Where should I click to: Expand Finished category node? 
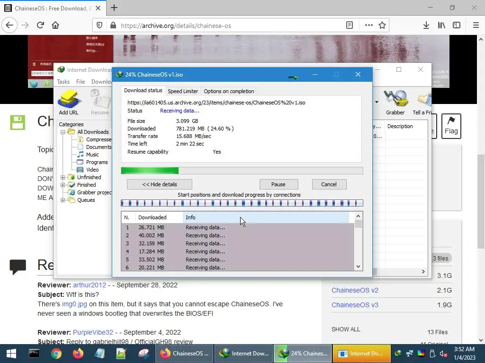tap(63, 185)
